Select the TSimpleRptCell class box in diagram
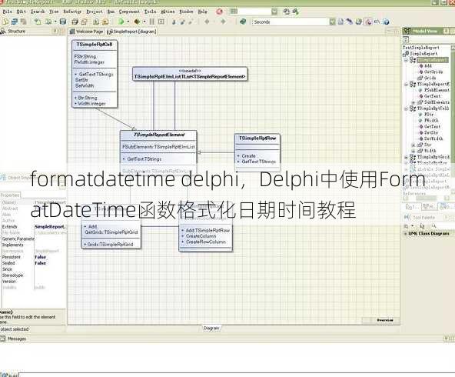The image size is (455, 377). tap(95, 74)
